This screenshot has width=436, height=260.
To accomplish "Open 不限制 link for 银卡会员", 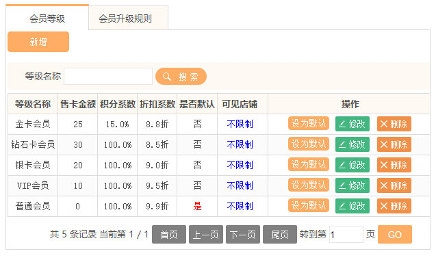I will [240, 165].
